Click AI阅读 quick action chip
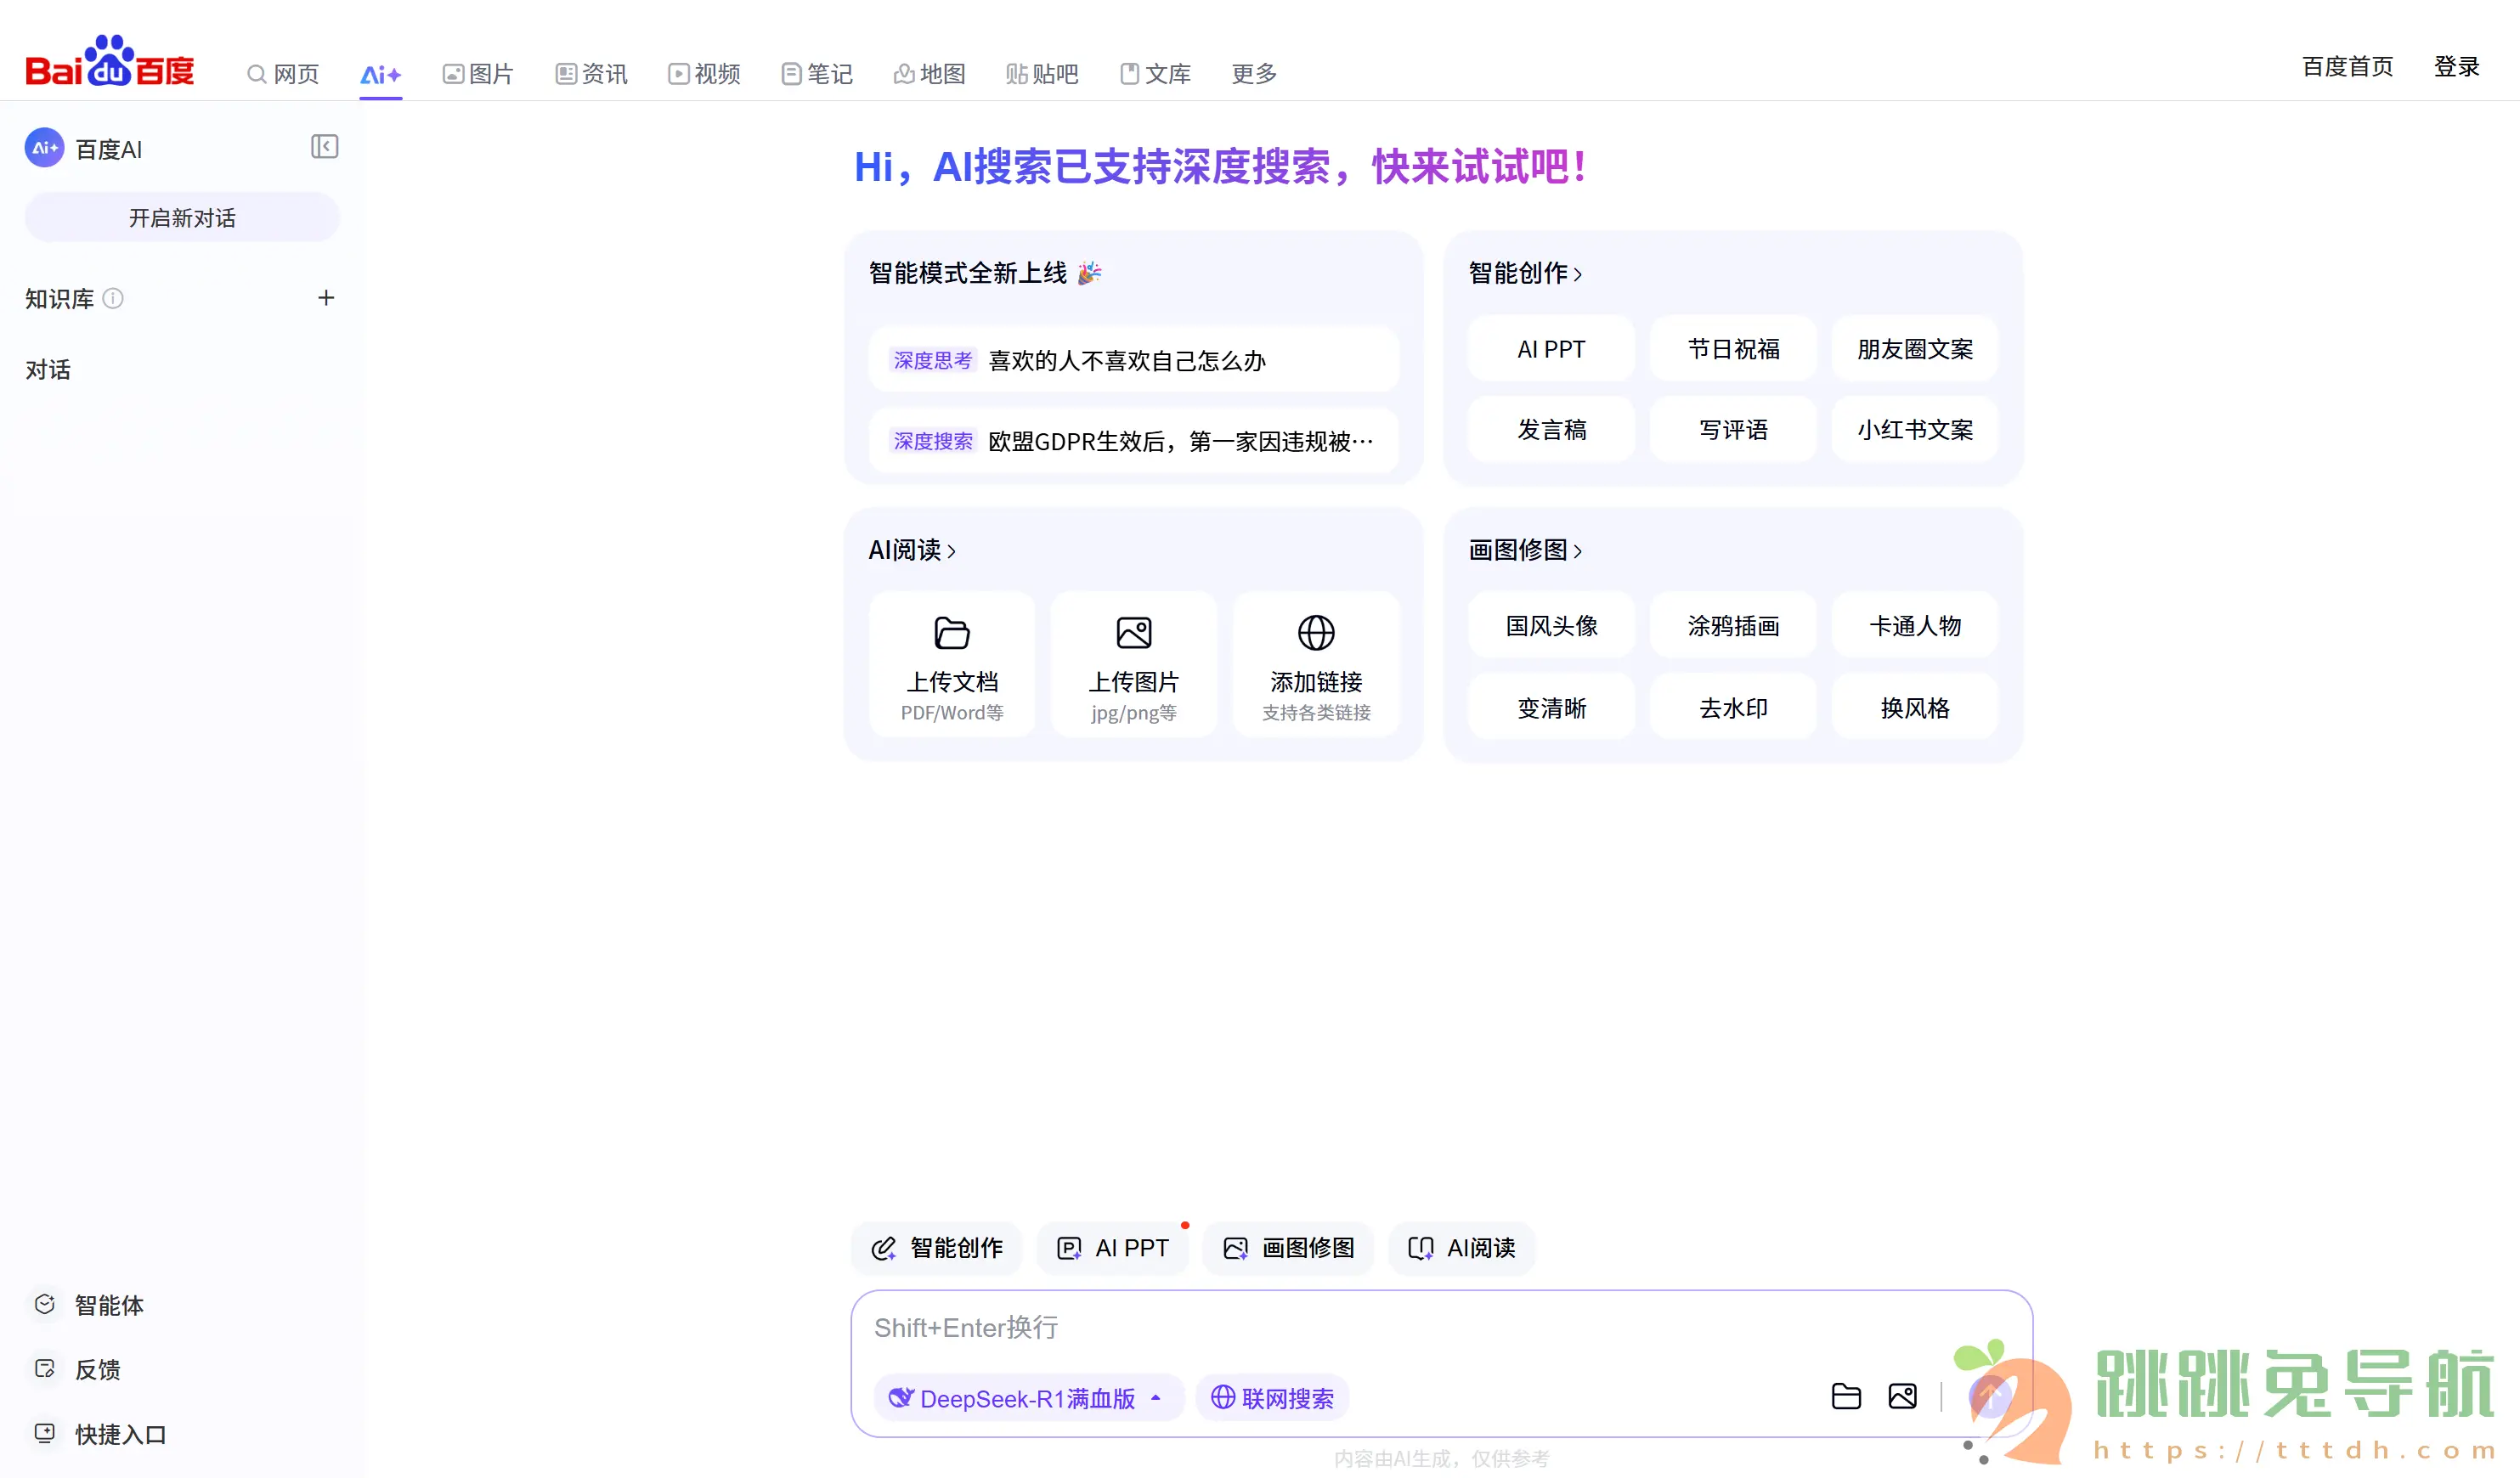 coord(1461,1248)
